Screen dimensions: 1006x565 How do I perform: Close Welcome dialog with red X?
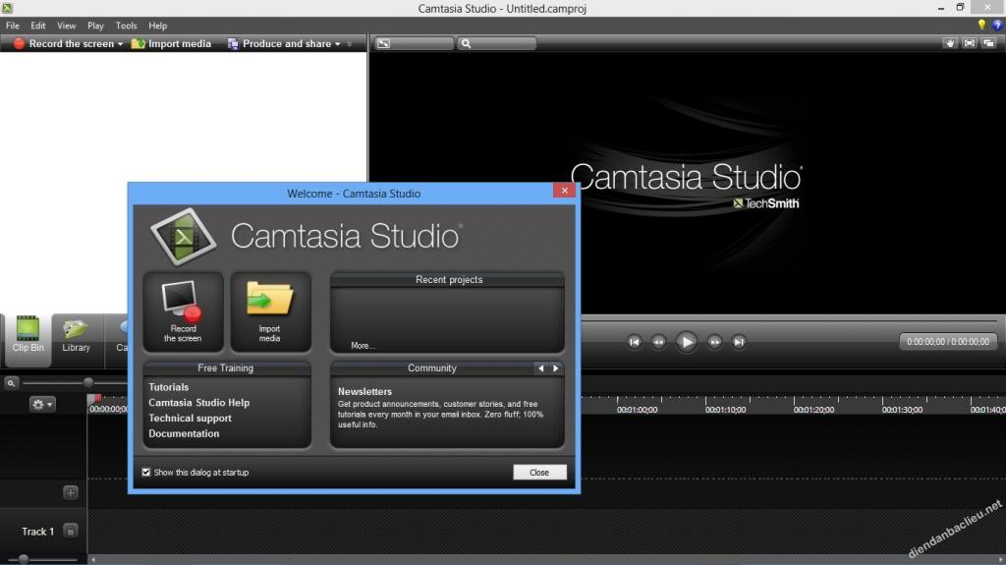click(x=564, y=190)
